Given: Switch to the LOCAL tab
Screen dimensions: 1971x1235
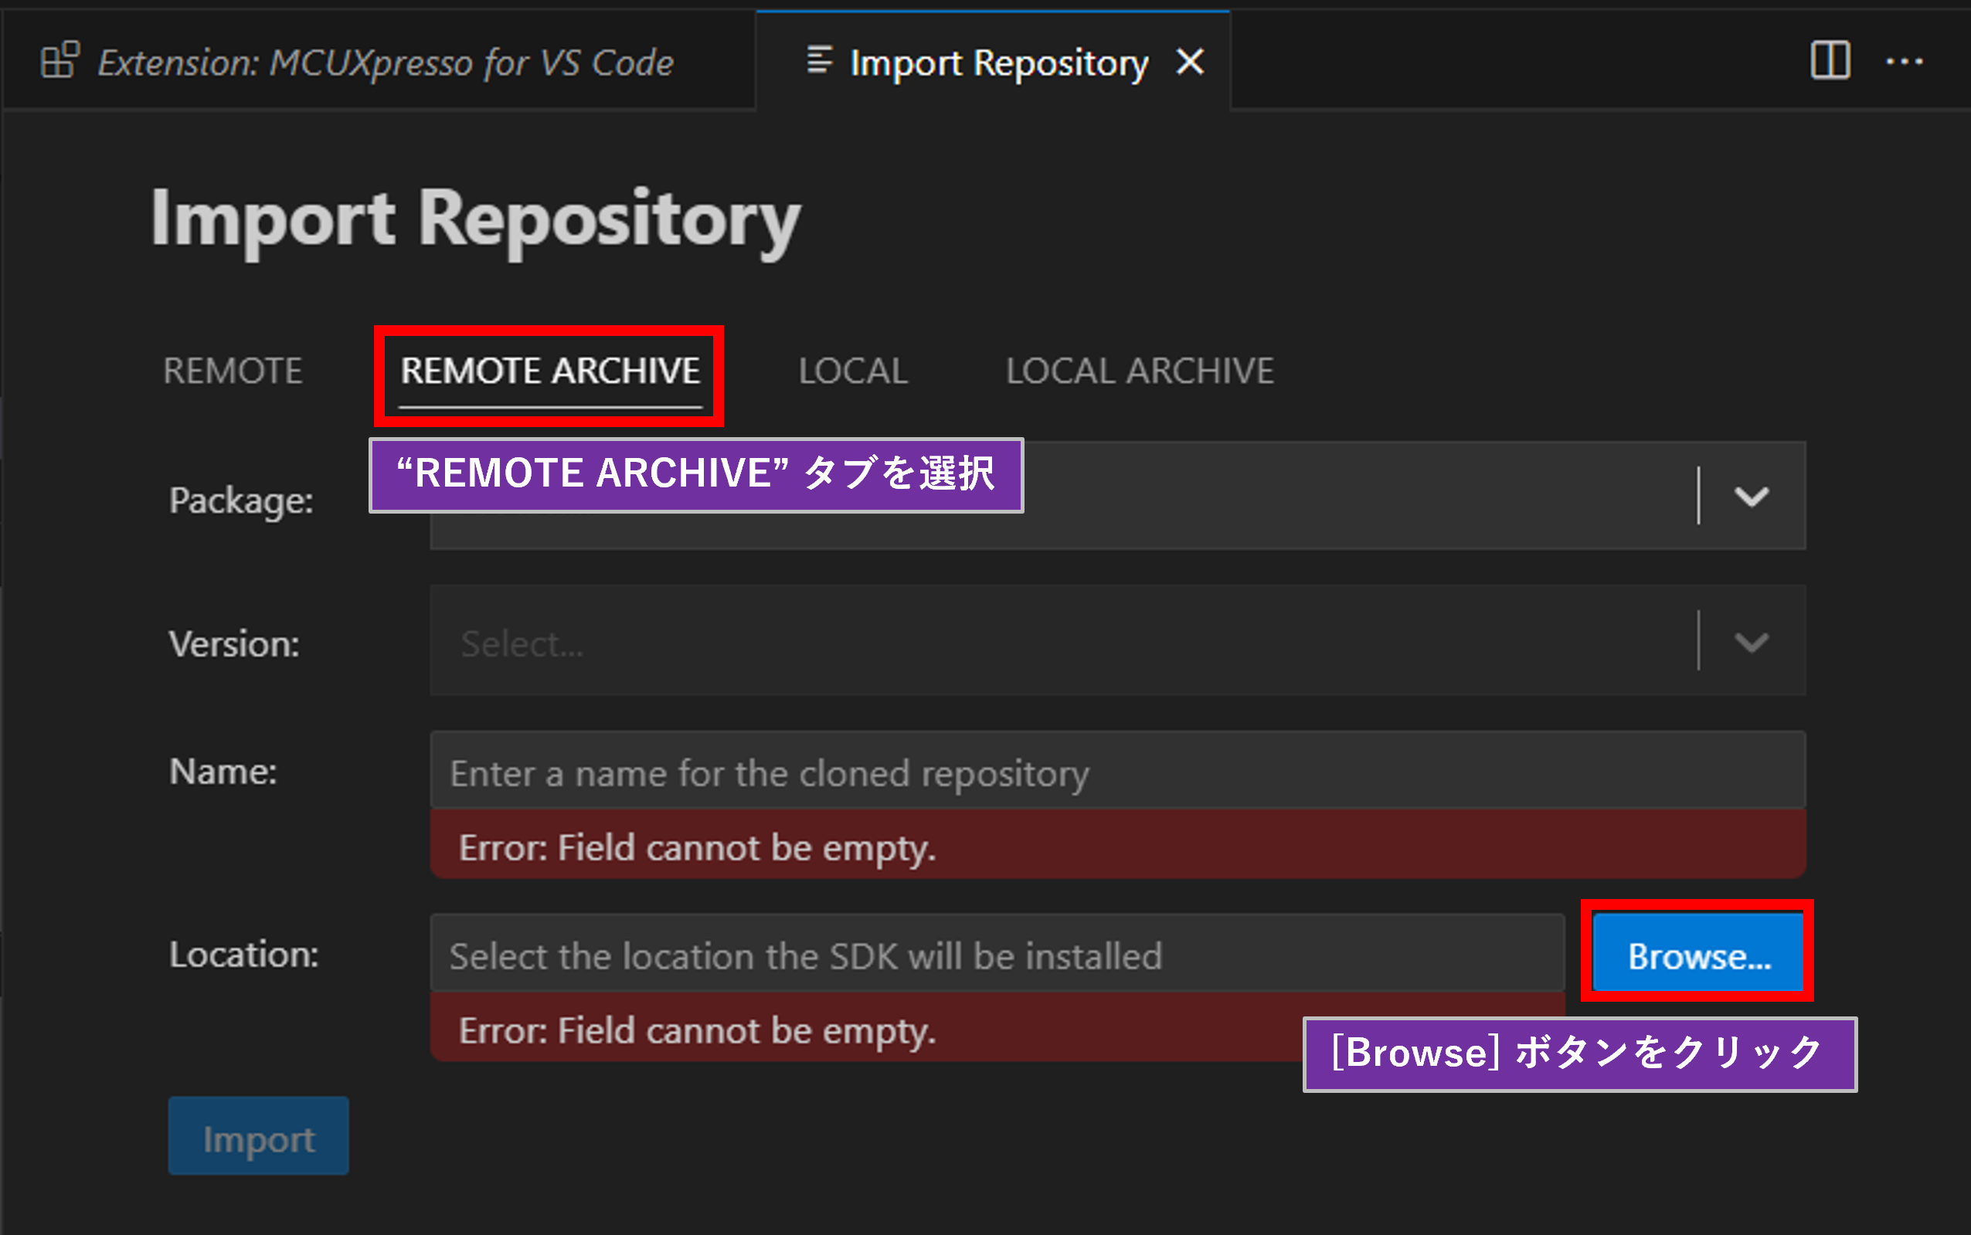Looking at the screenshot, I should 853,372.
